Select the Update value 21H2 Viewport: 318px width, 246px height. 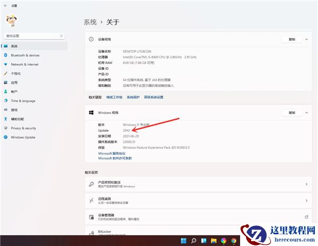(x=126, y=131)
